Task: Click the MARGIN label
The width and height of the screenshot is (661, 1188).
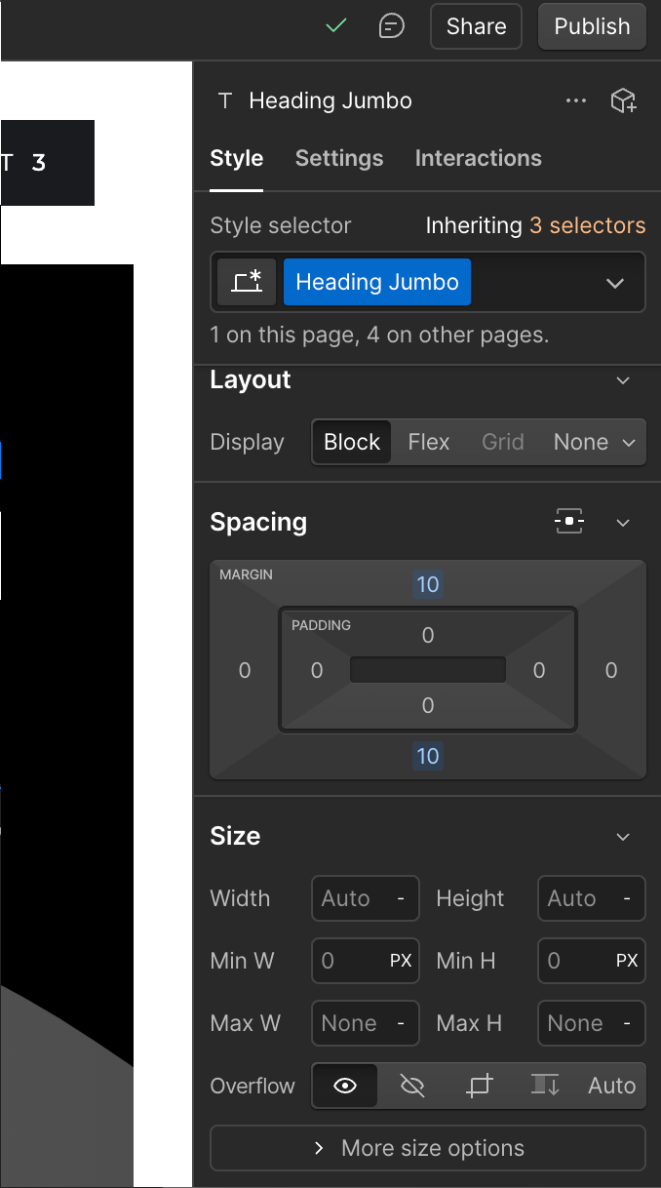Action: click(x=246, y=574)
